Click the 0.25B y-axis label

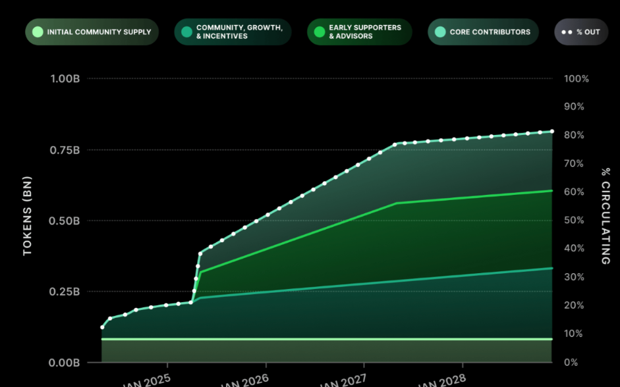tap(65, 292)
